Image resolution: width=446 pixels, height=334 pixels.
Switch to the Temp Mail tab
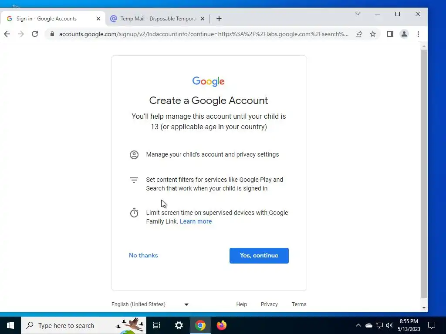point(157,19)
